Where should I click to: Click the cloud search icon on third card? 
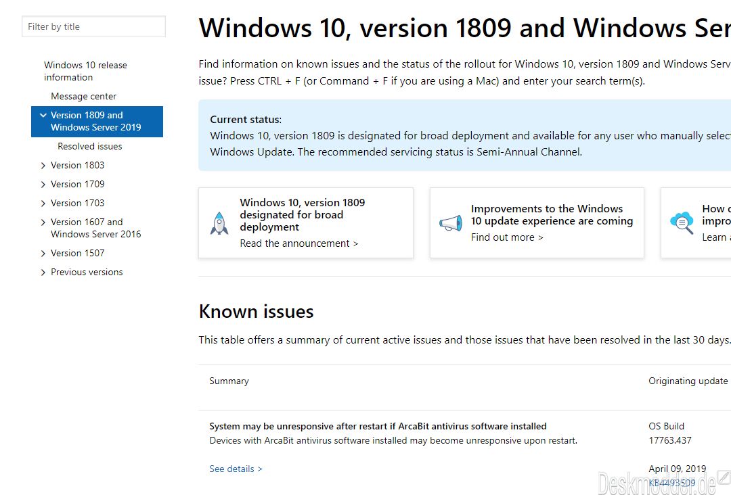pos(682,223)
